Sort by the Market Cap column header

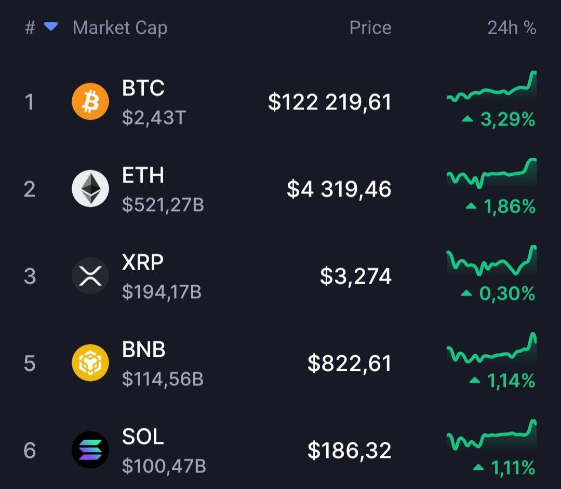[120, 28]
